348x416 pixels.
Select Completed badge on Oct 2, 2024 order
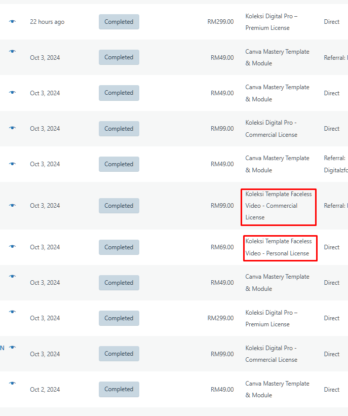pyautogui.click(x=119, y=389)
